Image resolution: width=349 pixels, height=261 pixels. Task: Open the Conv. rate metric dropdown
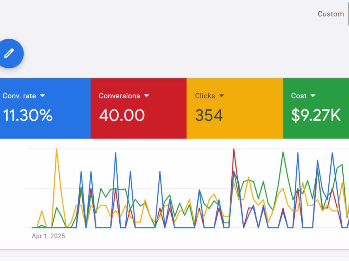(x=43, y=96)
